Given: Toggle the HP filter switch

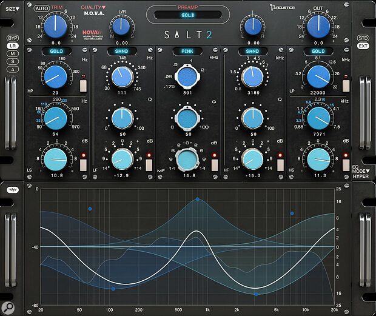Looking at the screenshot, I should point(83,86).
